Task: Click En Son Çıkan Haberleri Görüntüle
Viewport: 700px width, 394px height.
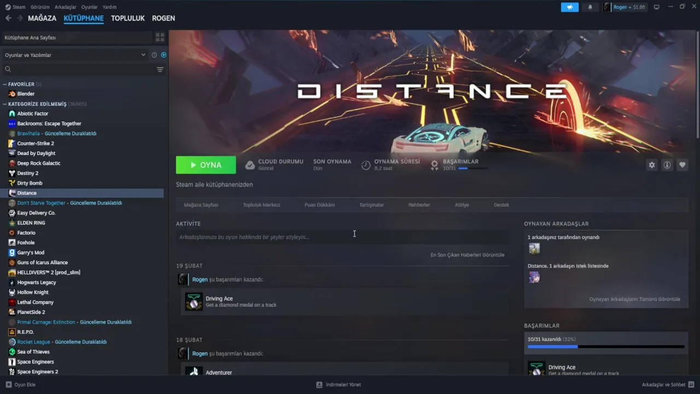Action: [x=468, y=254]
